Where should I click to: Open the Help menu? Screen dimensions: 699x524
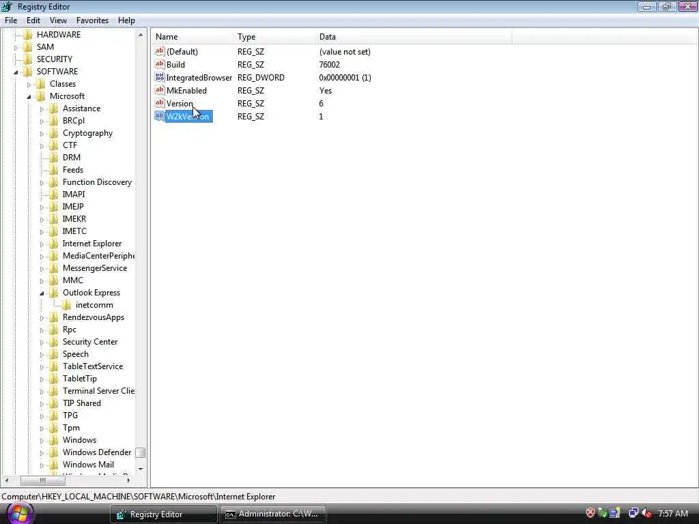126,20
